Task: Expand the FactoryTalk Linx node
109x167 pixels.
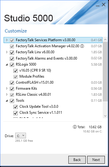Action: point(7,52)
